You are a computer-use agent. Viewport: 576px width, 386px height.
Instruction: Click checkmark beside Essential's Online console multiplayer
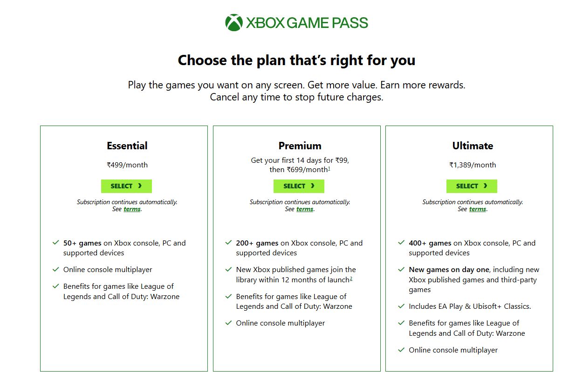[55, 269]
